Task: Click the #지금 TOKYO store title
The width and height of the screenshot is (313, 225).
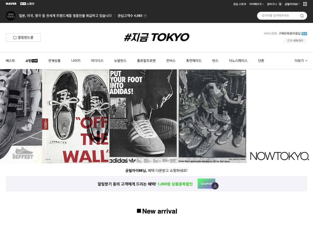Action: [x=157, y=37]
